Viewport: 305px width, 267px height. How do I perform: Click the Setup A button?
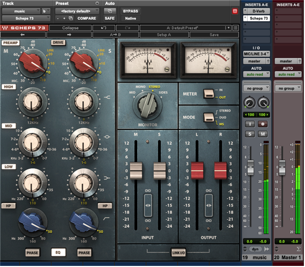pyautogui.click(x=164, y=35)
